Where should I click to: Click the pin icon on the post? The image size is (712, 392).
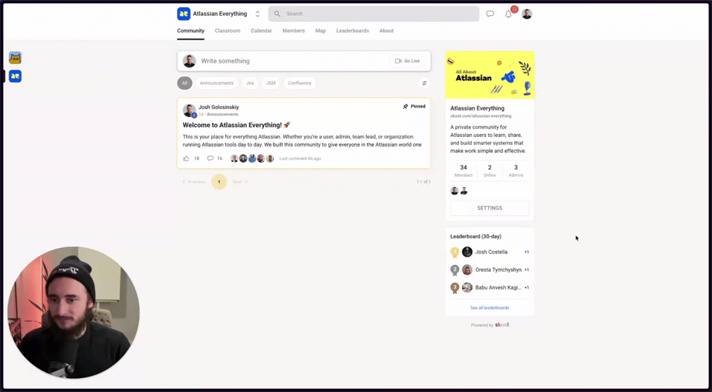[x=405, y=106]
